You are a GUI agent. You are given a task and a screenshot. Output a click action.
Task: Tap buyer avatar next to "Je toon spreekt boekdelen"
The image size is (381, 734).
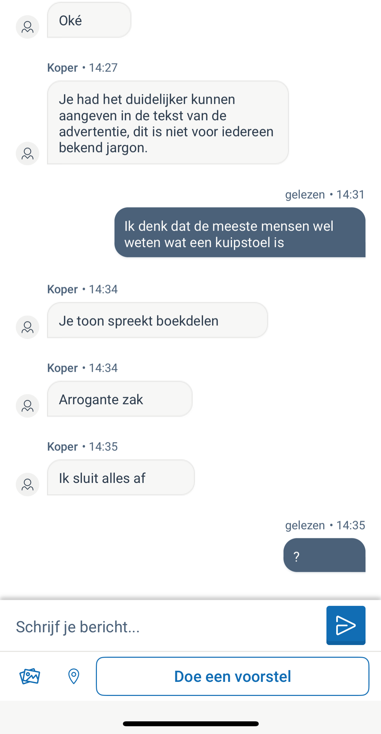pos(28,327)
